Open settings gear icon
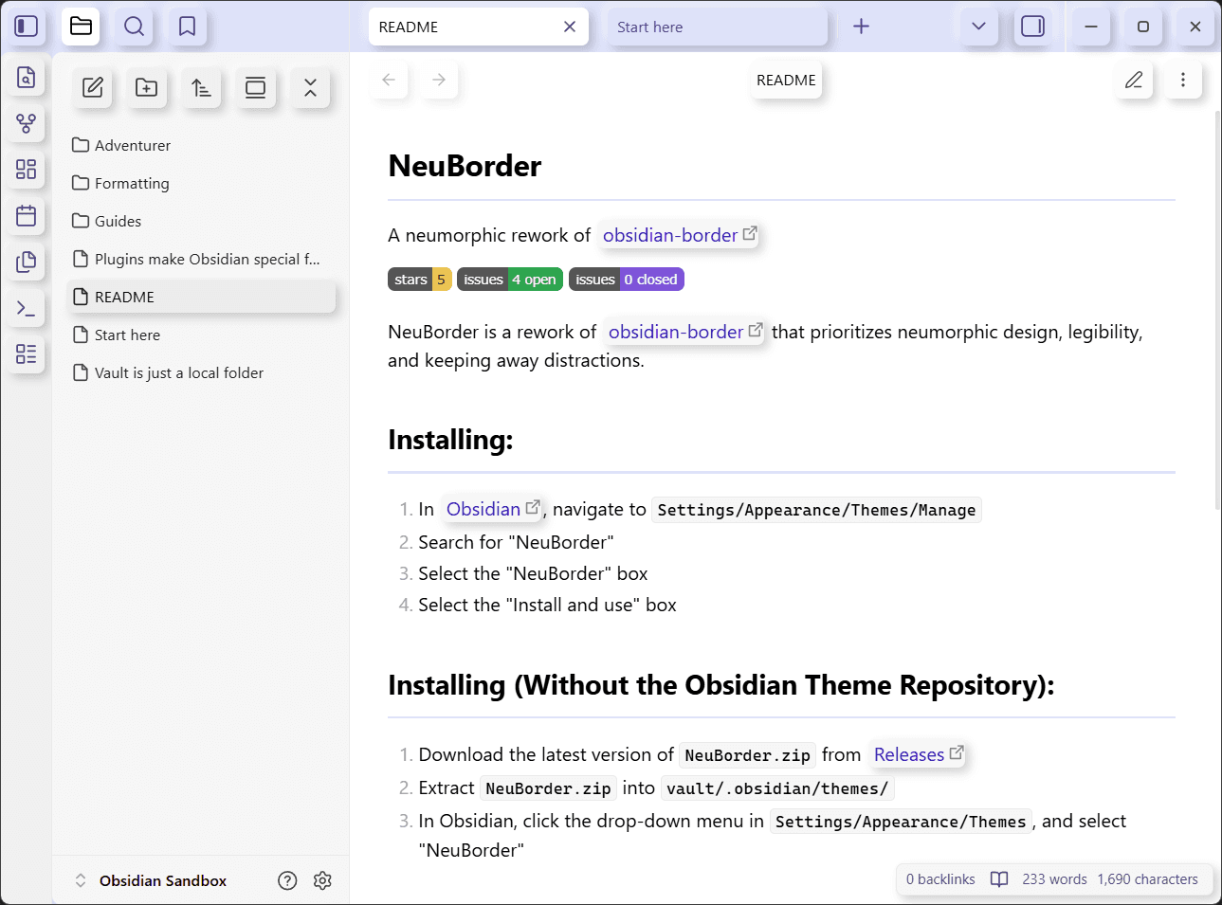 click(x=322, y=880)
